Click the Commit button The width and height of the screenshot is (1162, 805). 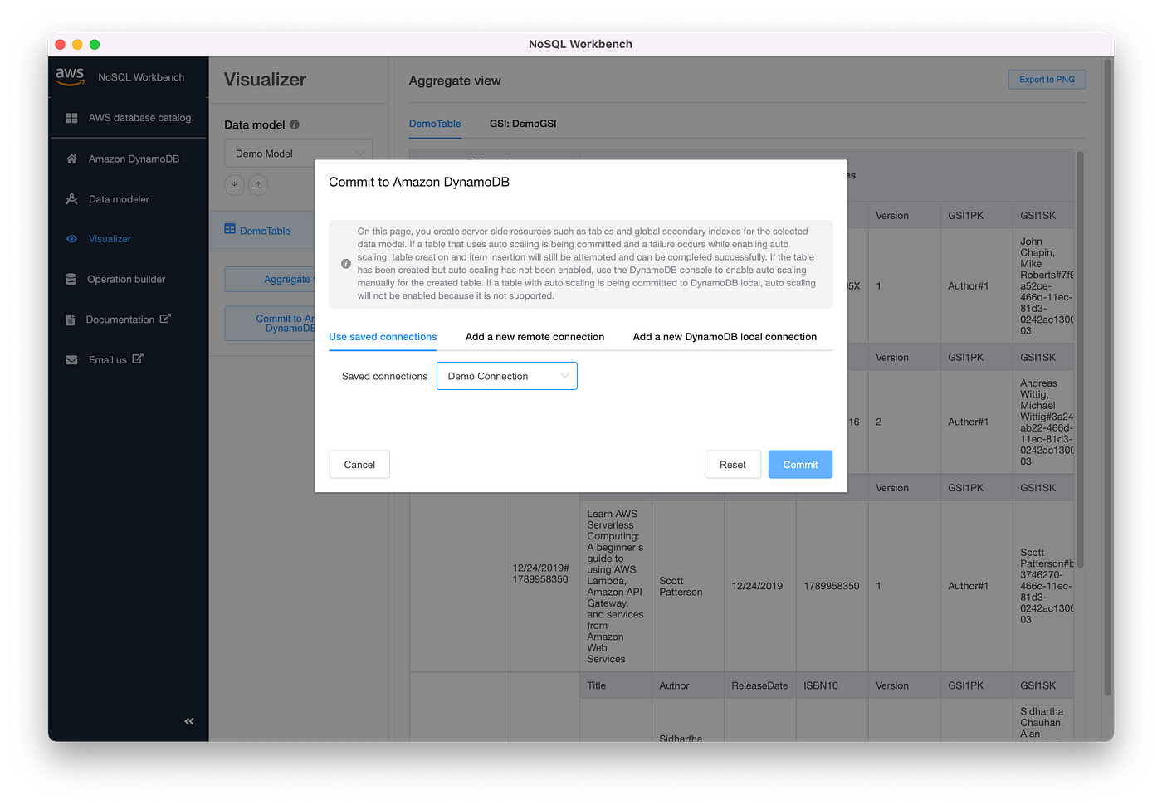coord(800,465)
